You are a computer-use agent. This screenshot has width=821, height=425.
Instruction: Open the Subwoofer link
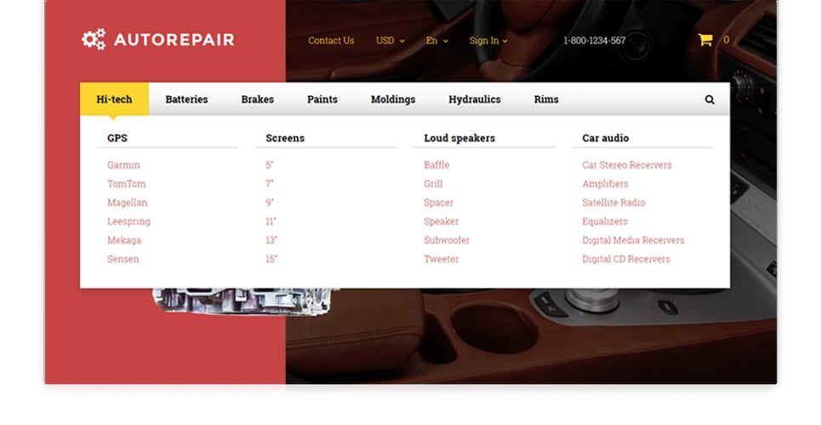tap(447, 241)
